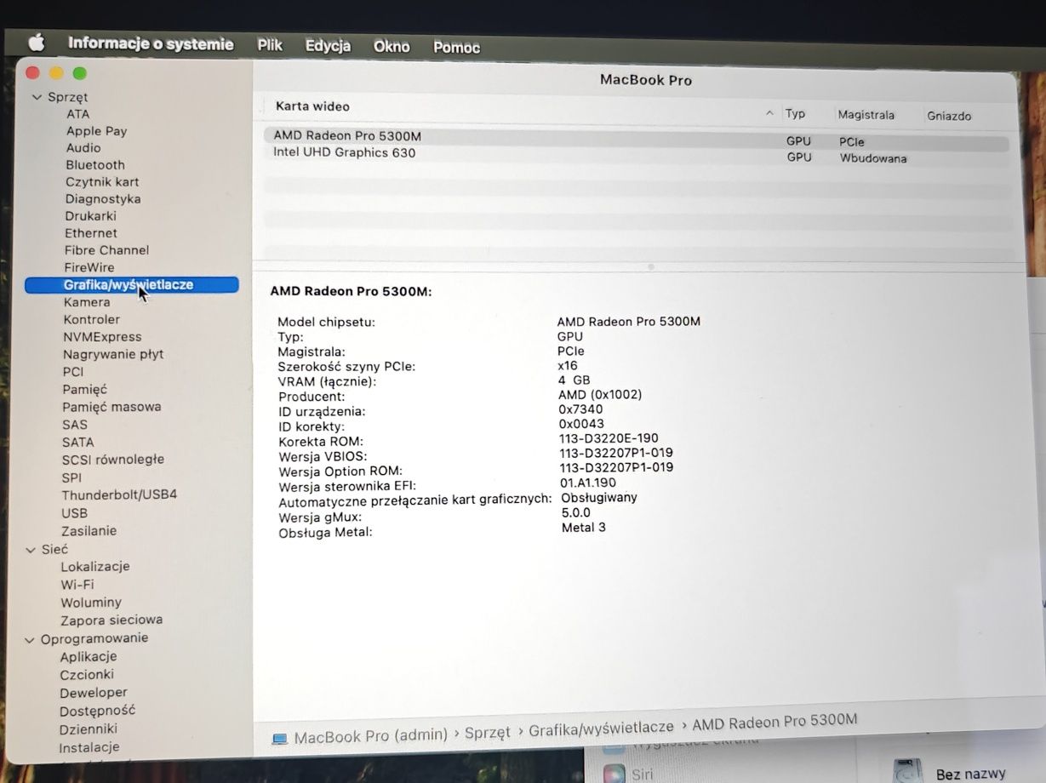Select USB in the sidebar
This screenshot has height=783, width=1046.
pos(74,513)
